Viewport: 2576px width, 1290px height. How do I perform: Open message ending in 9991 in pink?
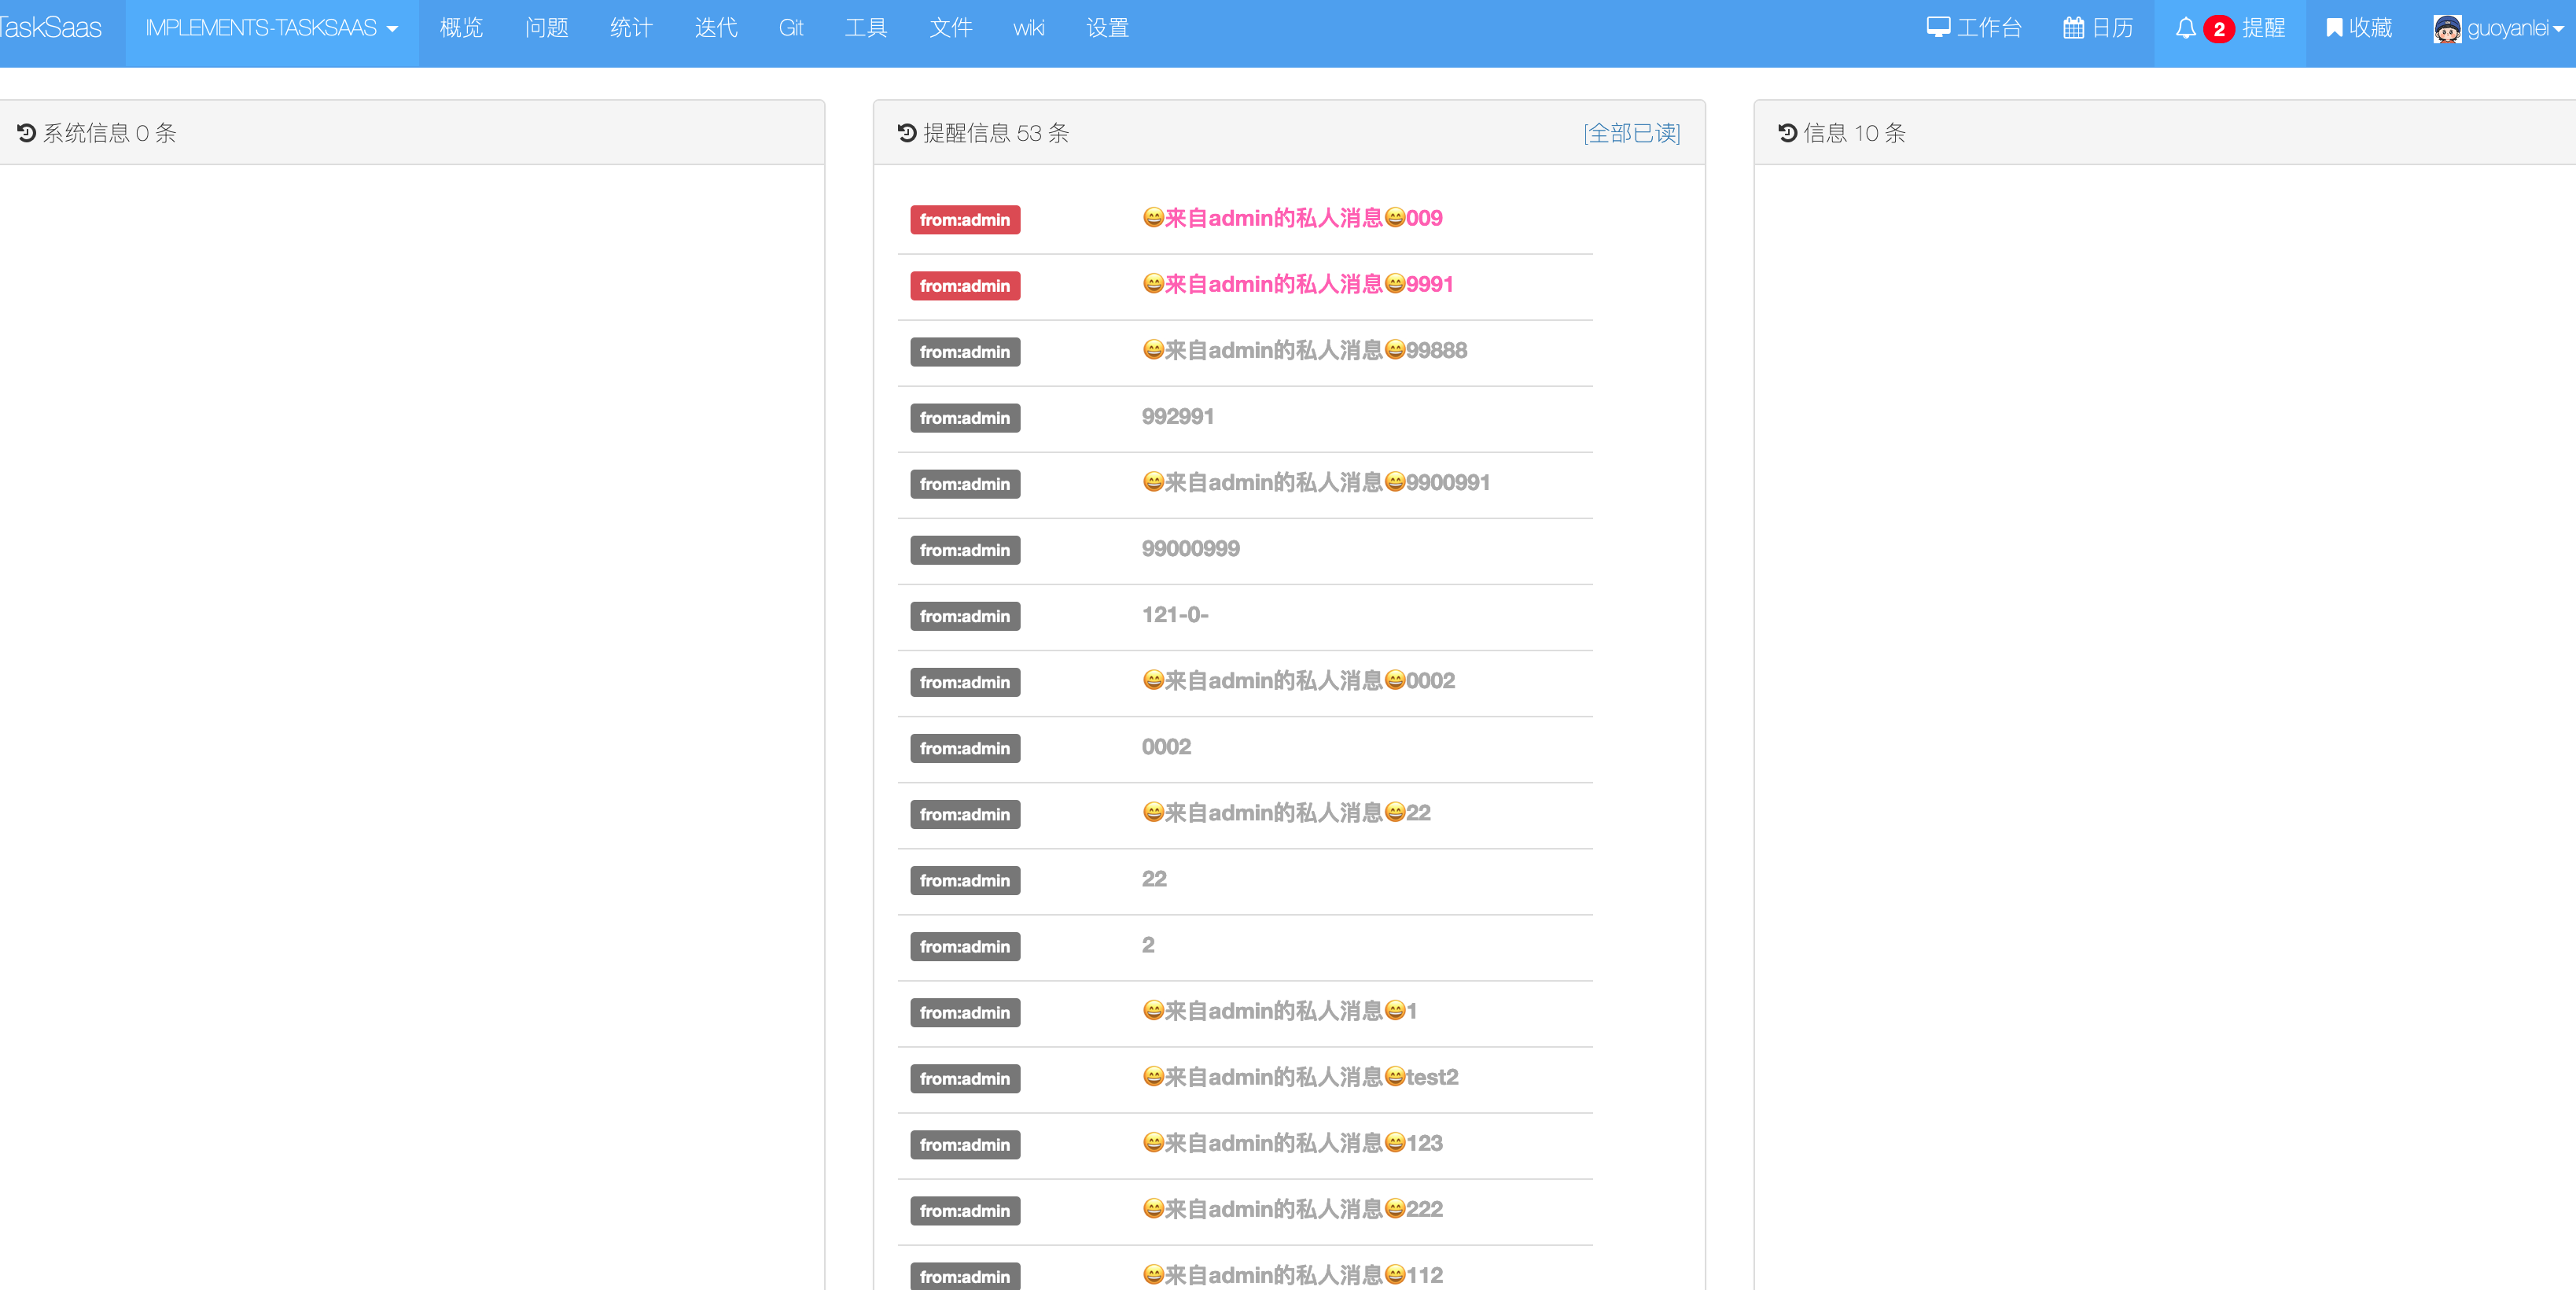[1297, 284]
